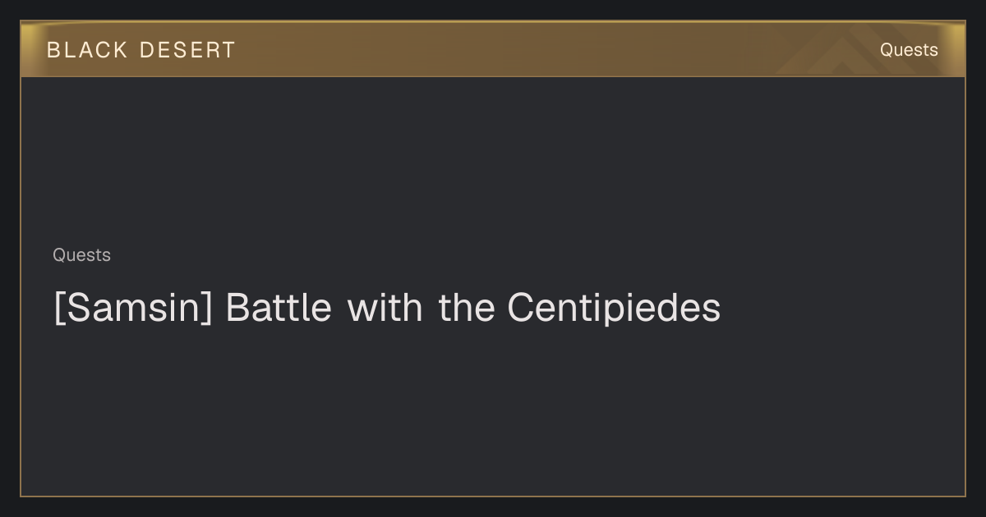Screen dimensions: 986x517
Task: Click the gold bottom border of card
Action: click(x=493, y=496)
